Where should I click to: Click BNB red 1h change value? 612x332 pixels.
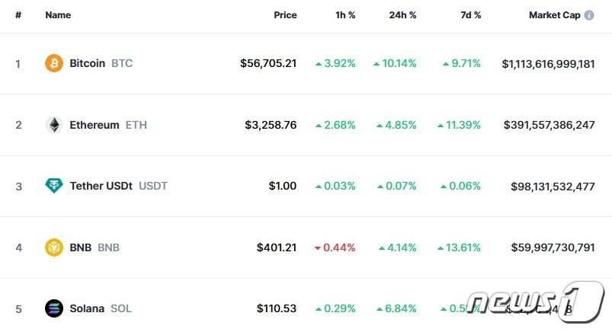pyautogui.click(x=335, y=247)
